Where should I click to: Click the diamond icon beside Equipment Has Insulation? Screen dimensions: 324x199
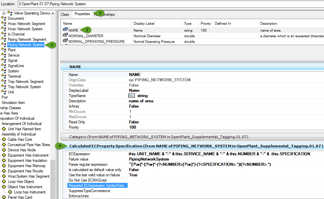click(x=4, y=161)
